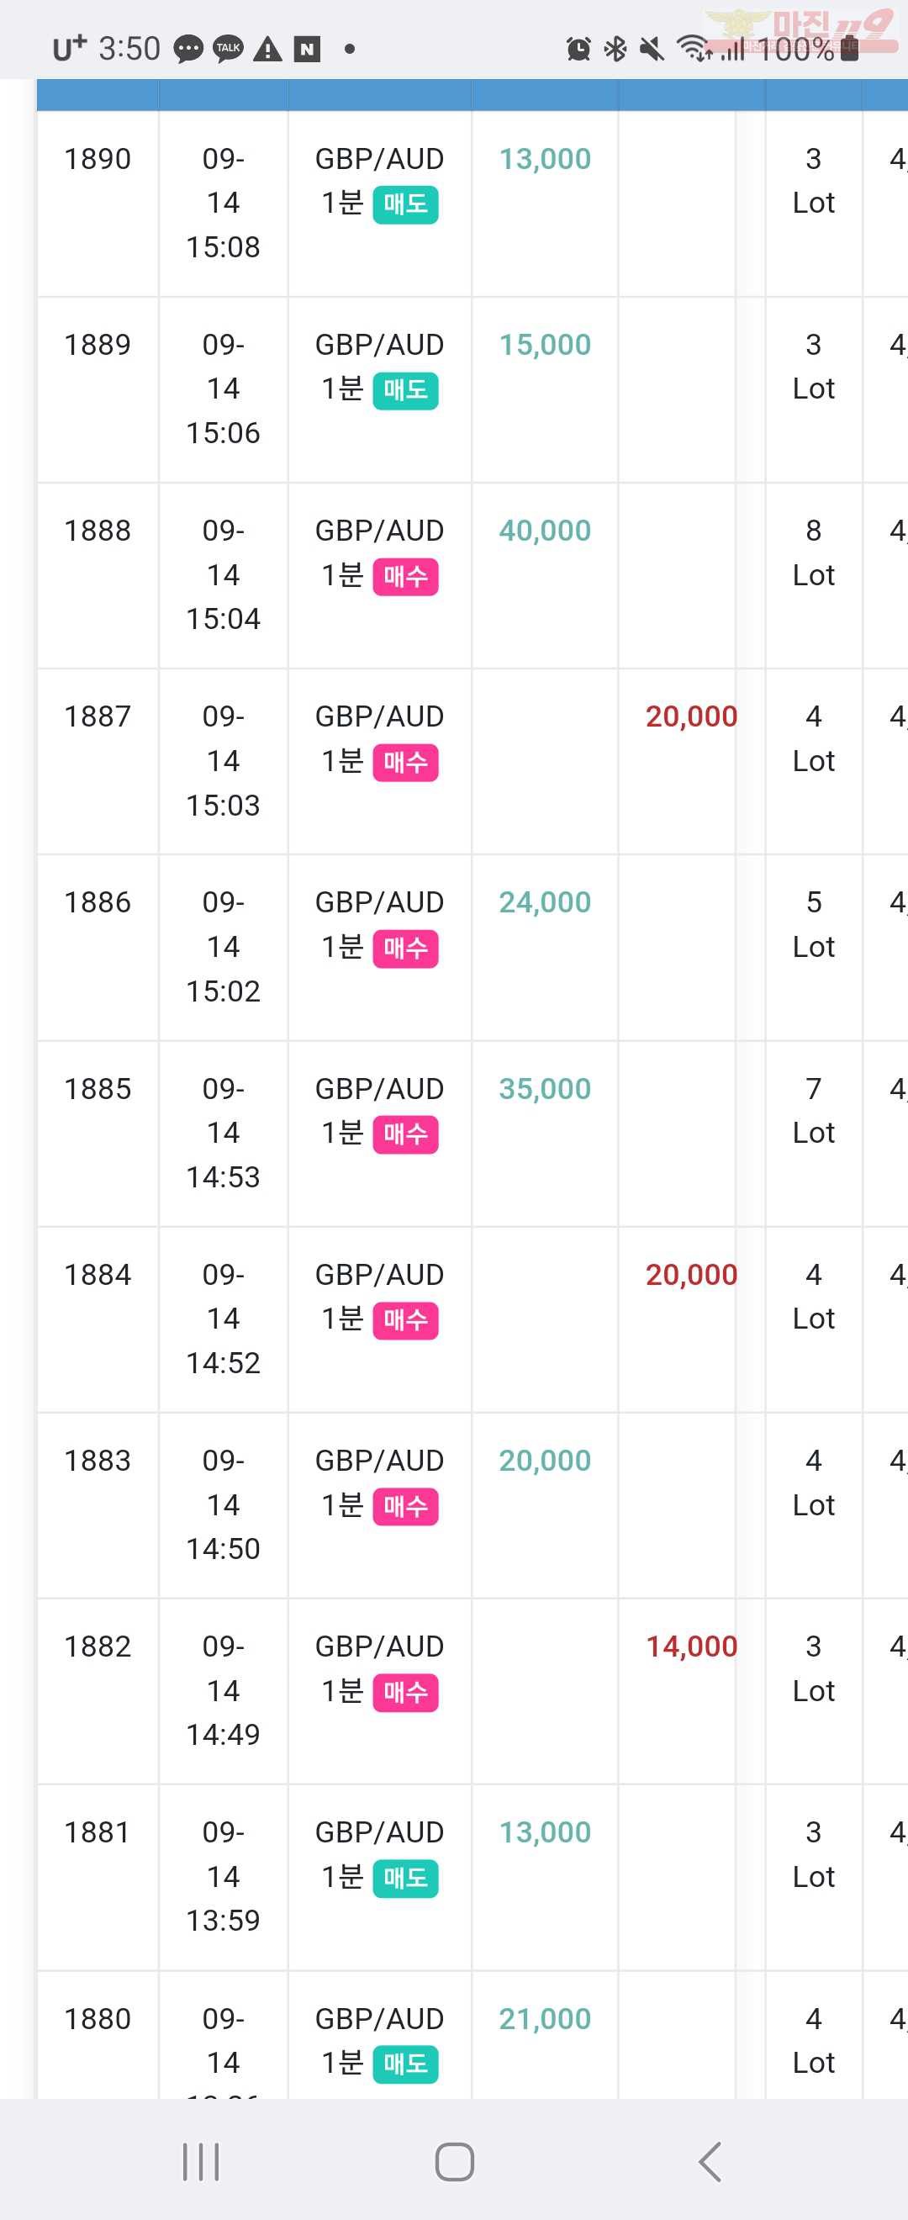Tap the Bluetooth status bar icon
Image resolution: width=908 pixels, height=2220 pixels.
pos(615,49)
